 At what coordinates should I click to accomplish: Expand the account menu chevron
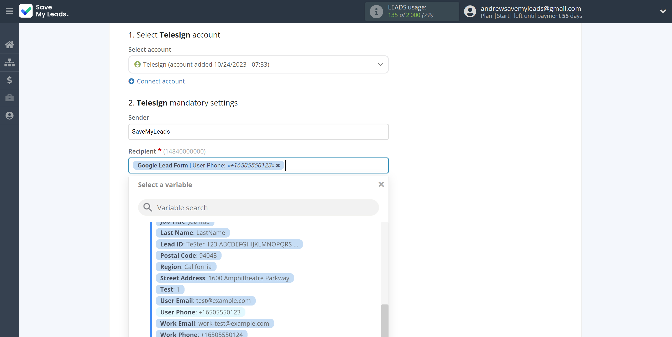tap(663, 11)
